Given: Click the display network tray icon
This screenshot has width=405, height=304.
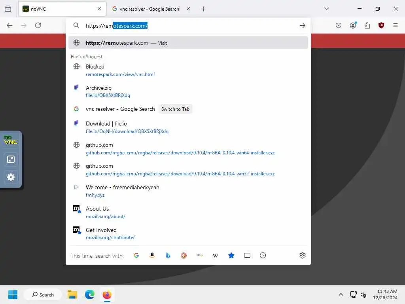Looking at the screenshot, I should tap(353, 294).
